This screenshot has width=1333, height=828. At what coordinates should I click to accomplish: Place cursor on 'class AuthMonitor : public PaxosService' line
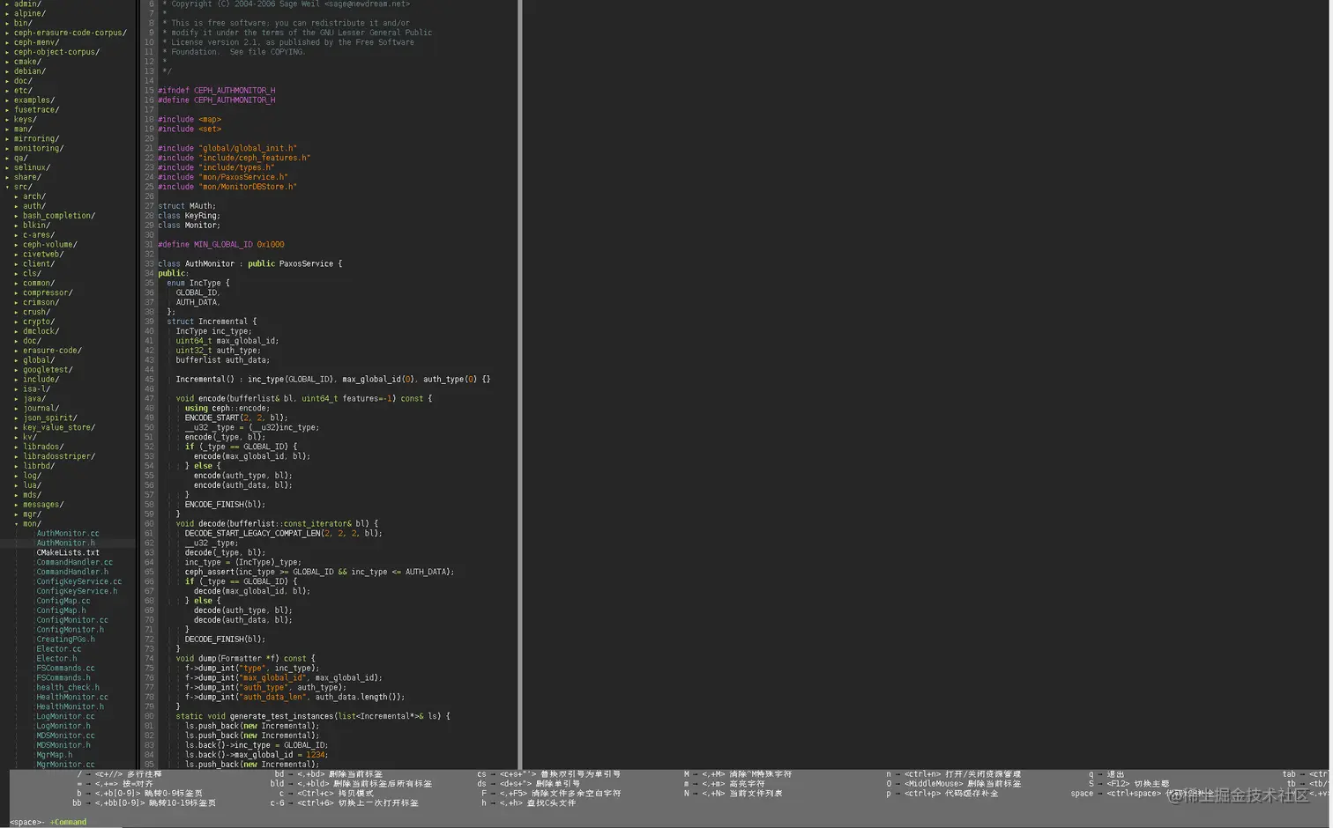250,263
